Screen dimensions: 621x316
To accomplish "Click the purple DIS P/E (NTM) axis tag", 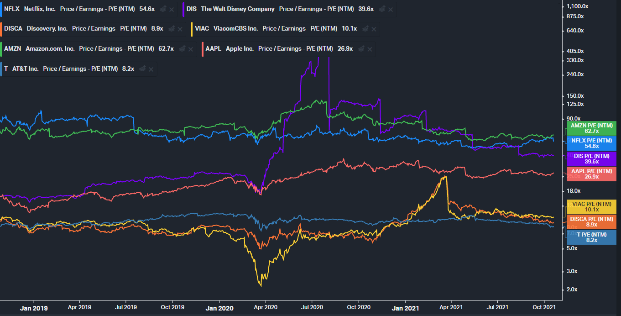I will point(591,159).
